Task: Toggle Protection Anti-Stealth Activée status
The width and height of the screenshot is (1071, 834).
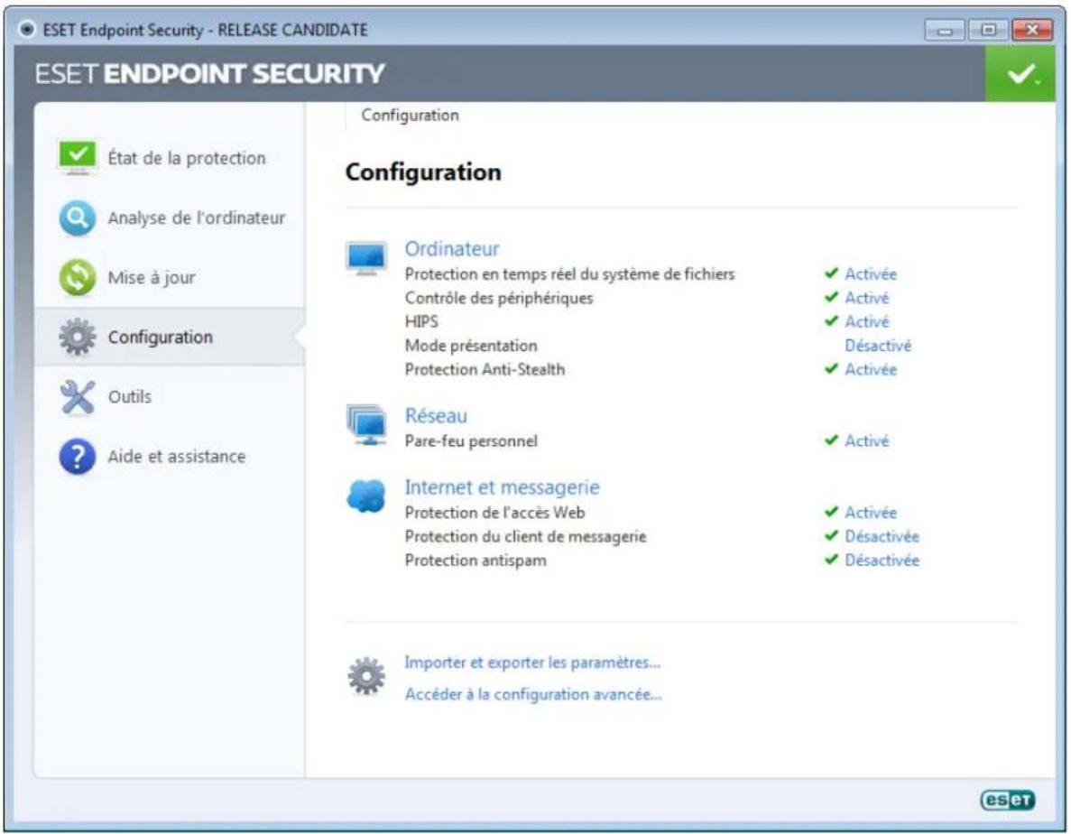Action: 870,369
